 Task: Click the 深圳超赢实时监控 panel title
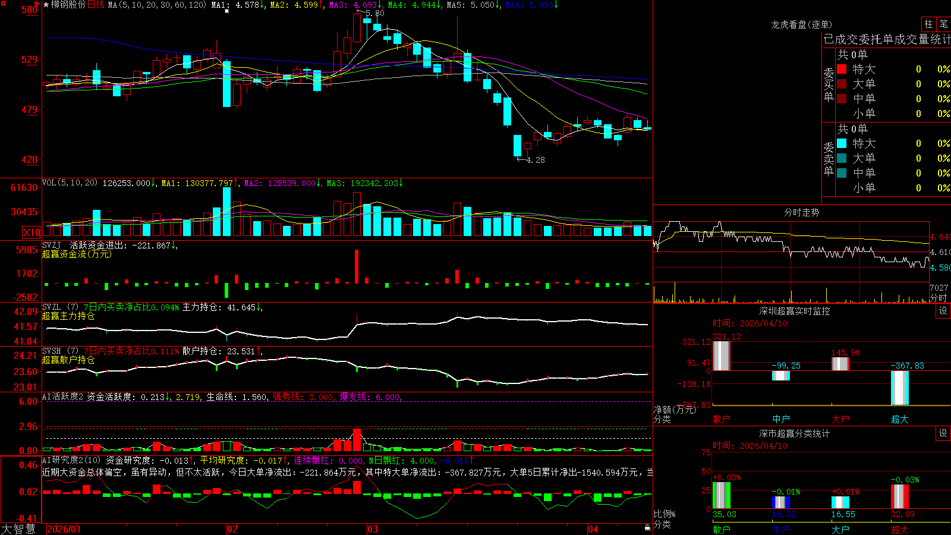pyautogui.click(x=794, y=311)
